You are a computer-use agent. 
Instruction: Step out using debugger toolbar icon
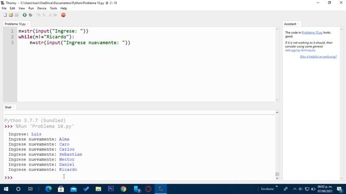pyautogui.click(x=50, y=15)
